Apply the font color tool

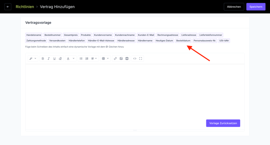click(x=68, y=59)
